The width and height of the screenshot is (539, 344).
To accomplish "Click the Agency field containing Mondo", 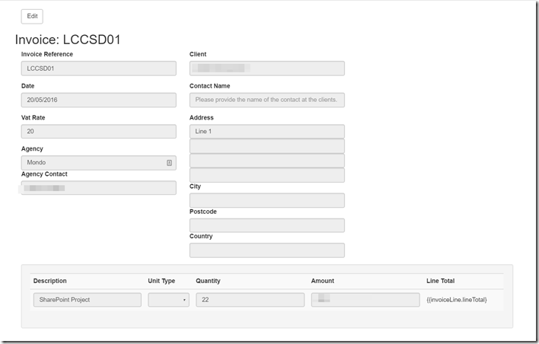I will click(91, 163).
